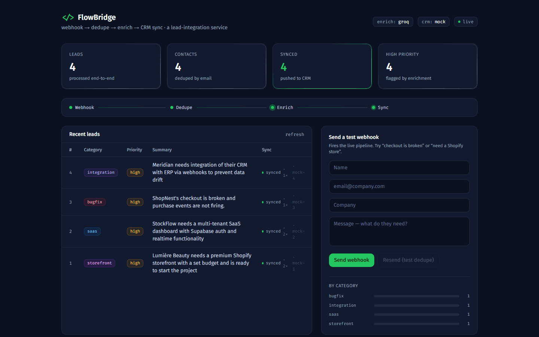
Task: Click the Send webhook button
Action: 351,260
